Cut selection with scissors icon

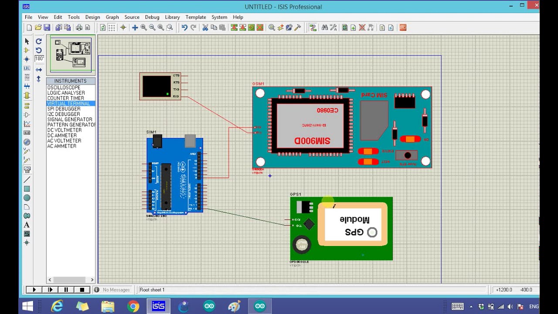(x=205, y=27)
